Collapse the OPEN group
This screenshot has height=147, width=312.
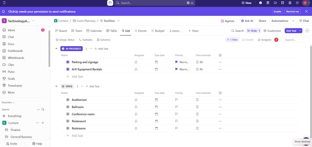56,86
